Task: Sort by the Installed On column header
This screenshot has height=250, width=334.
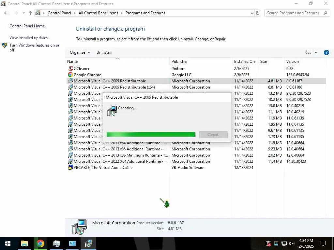Action: [245, 62]
